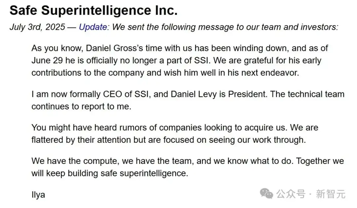Click the "July 3rd, 2025" date text
The height and width of the screenshot is (208, 357).
tap(37, 27)
